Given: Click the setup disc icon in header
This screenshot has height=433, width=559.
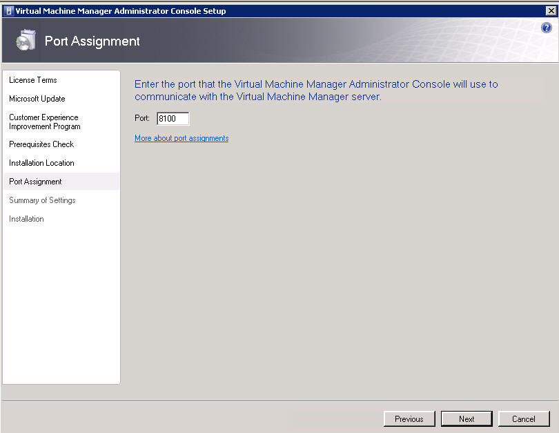Looking at the screenshot, I should pyautogui.click(x=26, y=40).
